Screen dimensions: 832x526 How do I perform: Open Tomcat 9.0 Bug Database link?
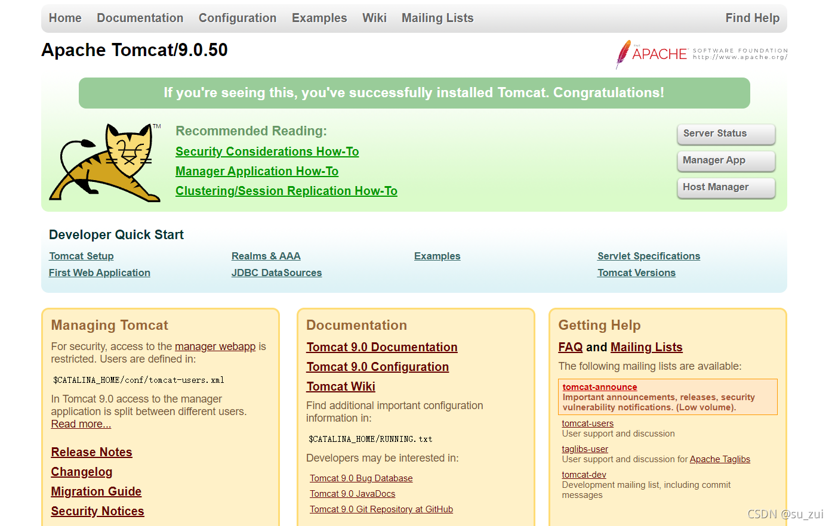click(361, 478)
